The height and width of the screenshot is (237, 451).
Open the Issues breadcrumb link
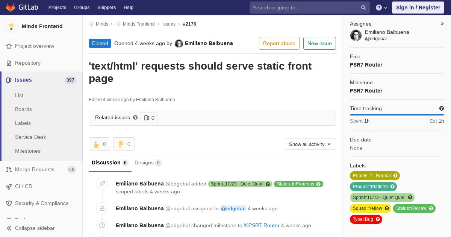(x=169, y=24)
